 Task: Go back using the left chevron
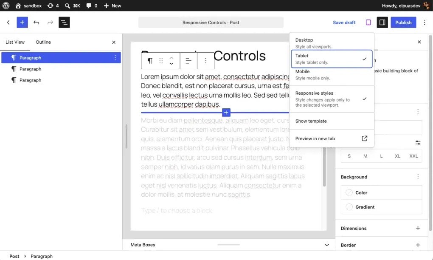8,23
